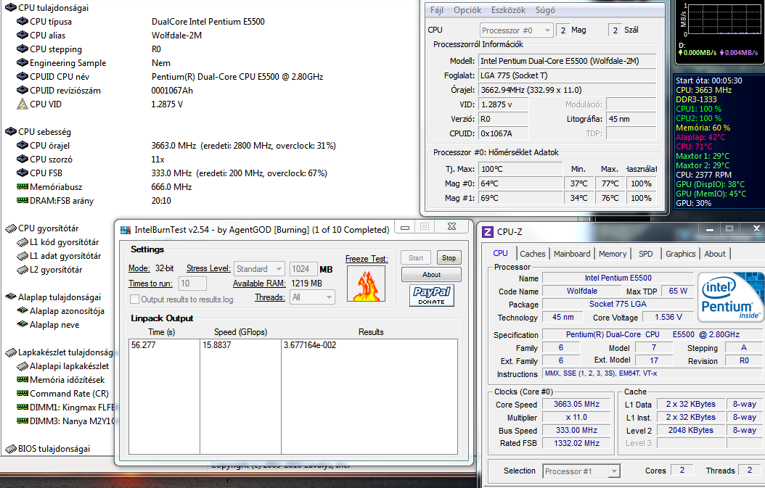Switch to the Caches tab in CPU-Z
Screen dimensions: 765x488
pyautogui.click(x=532, y=254)
